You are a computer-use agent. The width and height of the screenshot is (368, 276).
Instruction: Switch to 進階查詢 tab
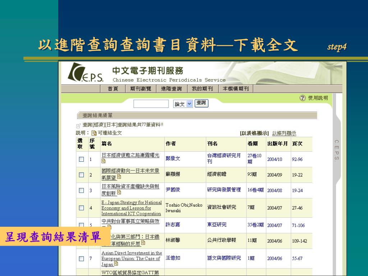pos(171,89)
